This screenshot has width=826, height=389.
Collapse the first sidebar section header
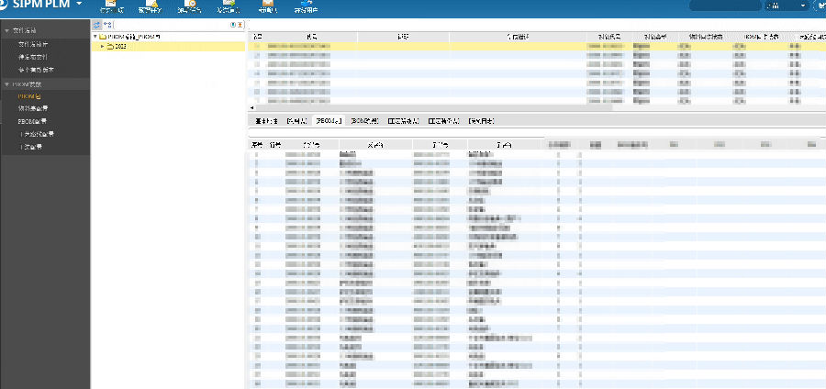click(6, 30)
